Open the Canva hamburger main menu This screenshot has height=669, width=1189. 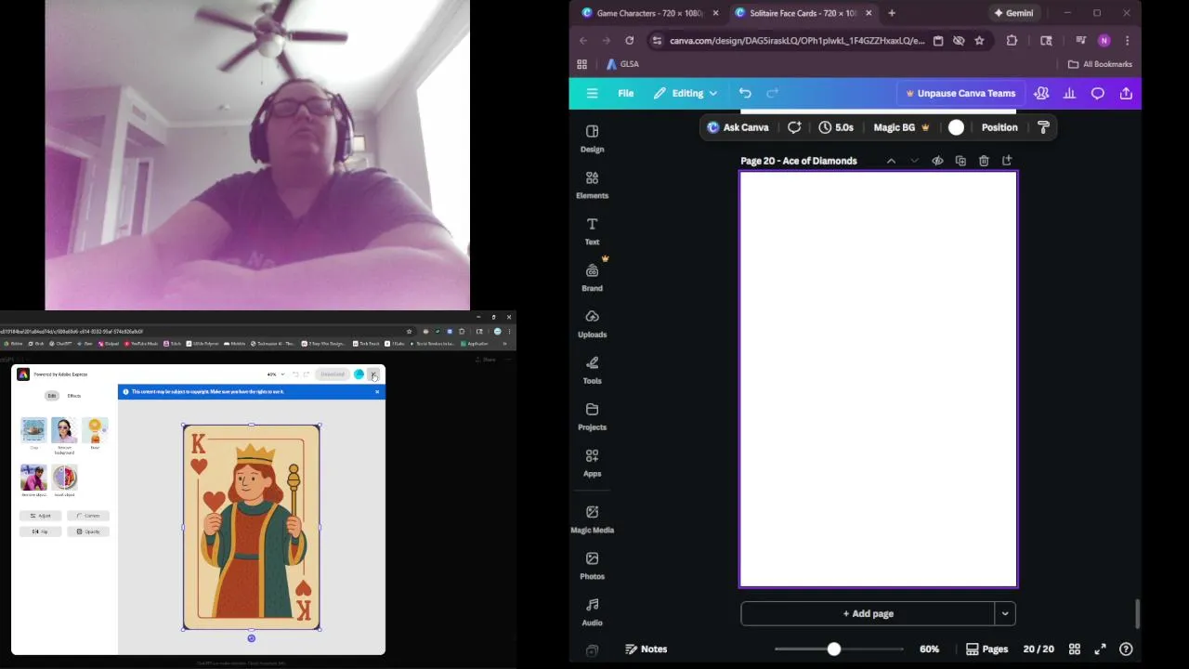tap(592, 93)
